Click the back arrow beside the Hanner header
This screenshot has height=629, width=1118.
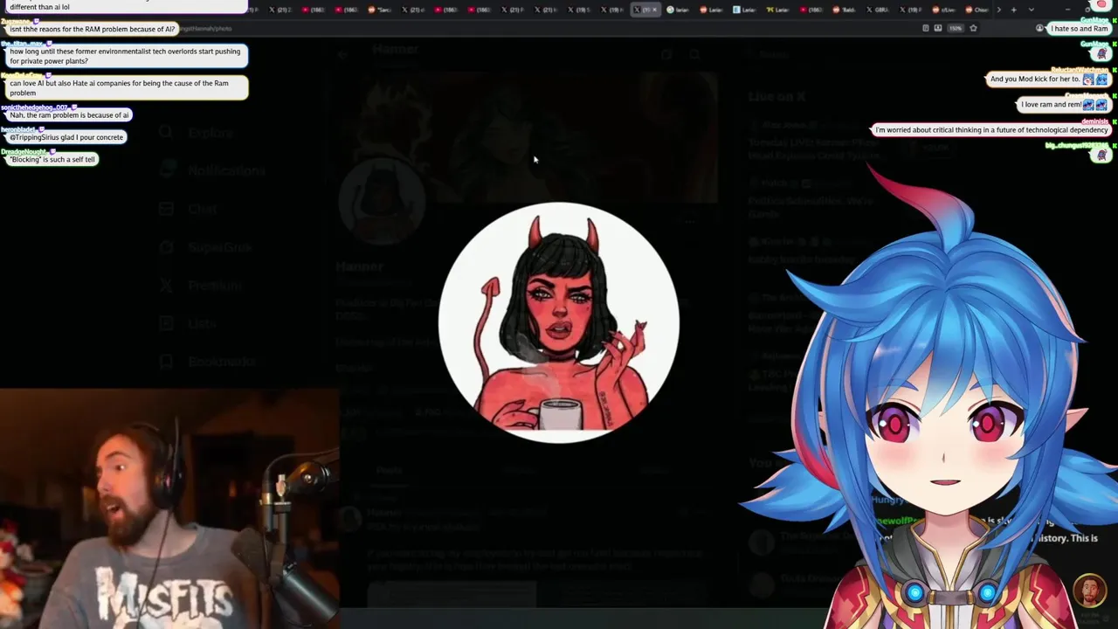[343, 54]
